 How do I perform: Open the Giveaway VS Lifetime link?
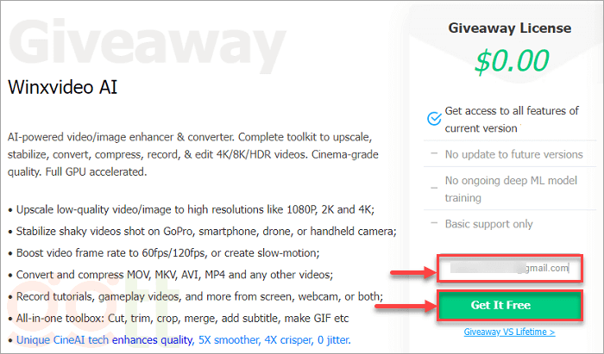click(509, 332)
